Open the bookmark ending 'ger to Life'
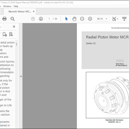129x129 pixels. (x=6, y=105)
